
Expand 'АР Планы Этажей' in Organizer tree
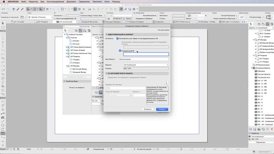(67, 50)
